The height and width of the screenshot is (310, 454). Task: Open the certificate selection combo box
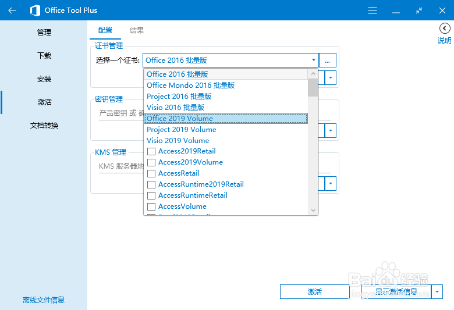tap(230, 60)
